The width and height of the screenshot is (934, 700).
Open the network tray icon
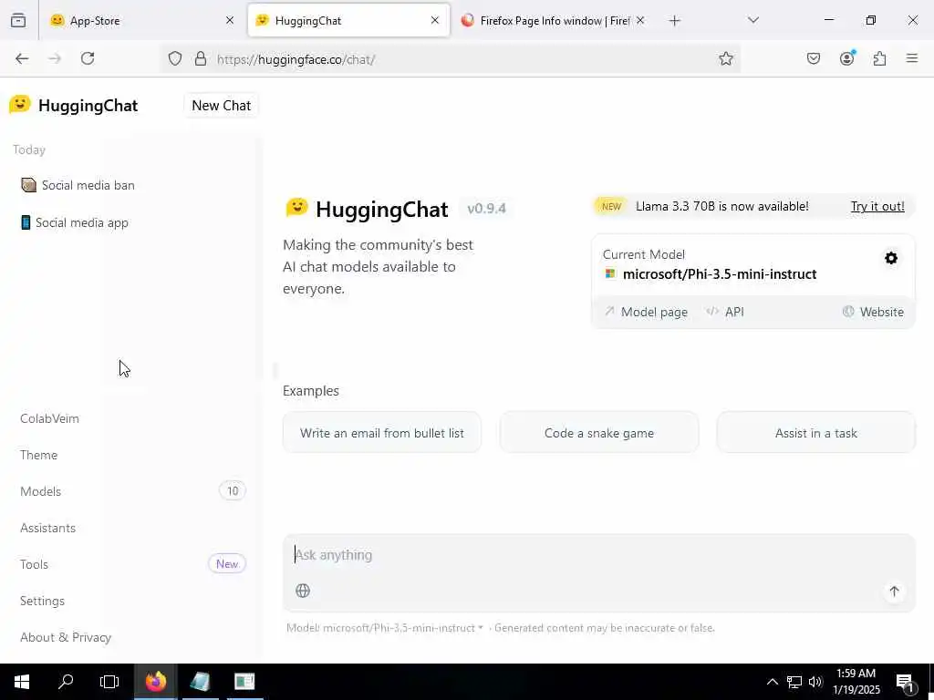point(794,682)
